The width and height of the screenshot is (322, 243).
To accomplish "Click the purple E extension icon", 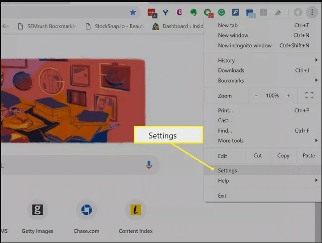I will 179,12.
